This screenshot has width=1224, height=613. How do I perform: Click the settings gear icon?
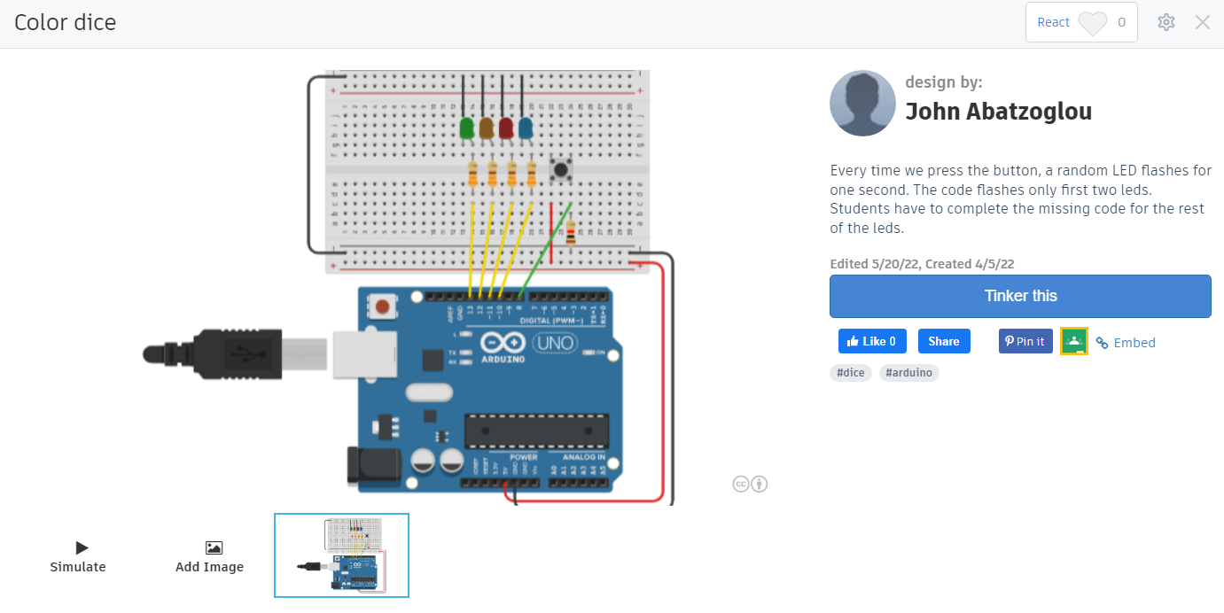[1166, 22]
